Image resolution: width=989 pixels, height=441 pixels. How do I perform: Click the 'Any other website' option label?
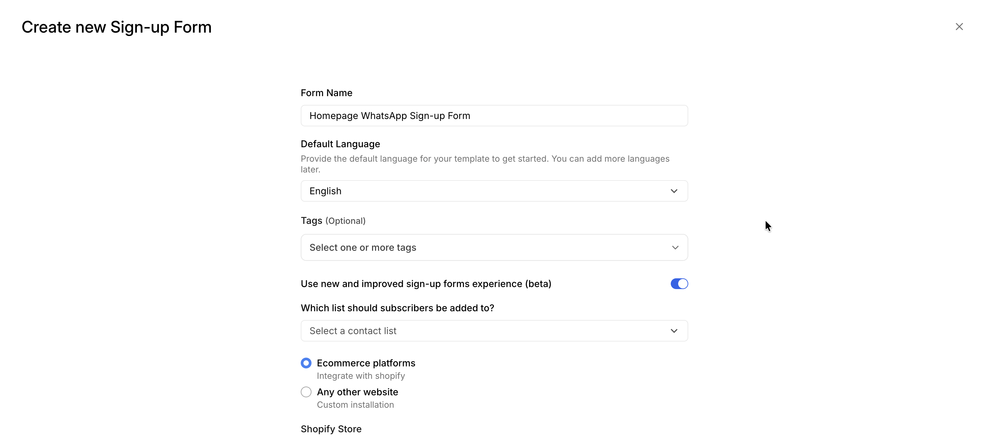pos(358,392)
